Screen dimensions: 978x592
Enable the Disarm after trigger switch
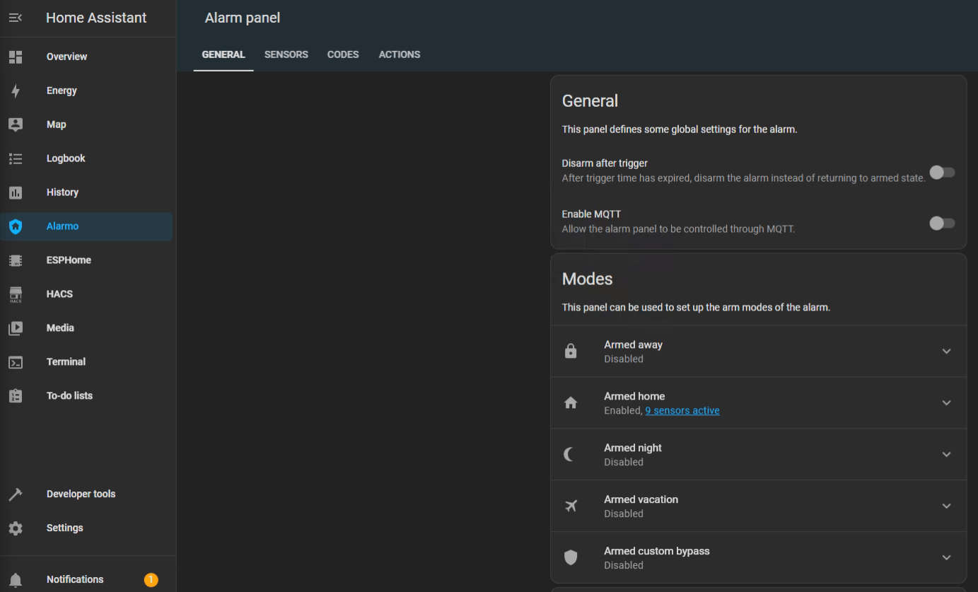[941, 172]
